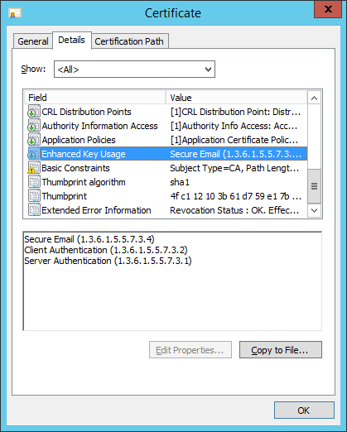347x432 pixels.
Task: Click the sha1 value cell
Action: point(180,182)
